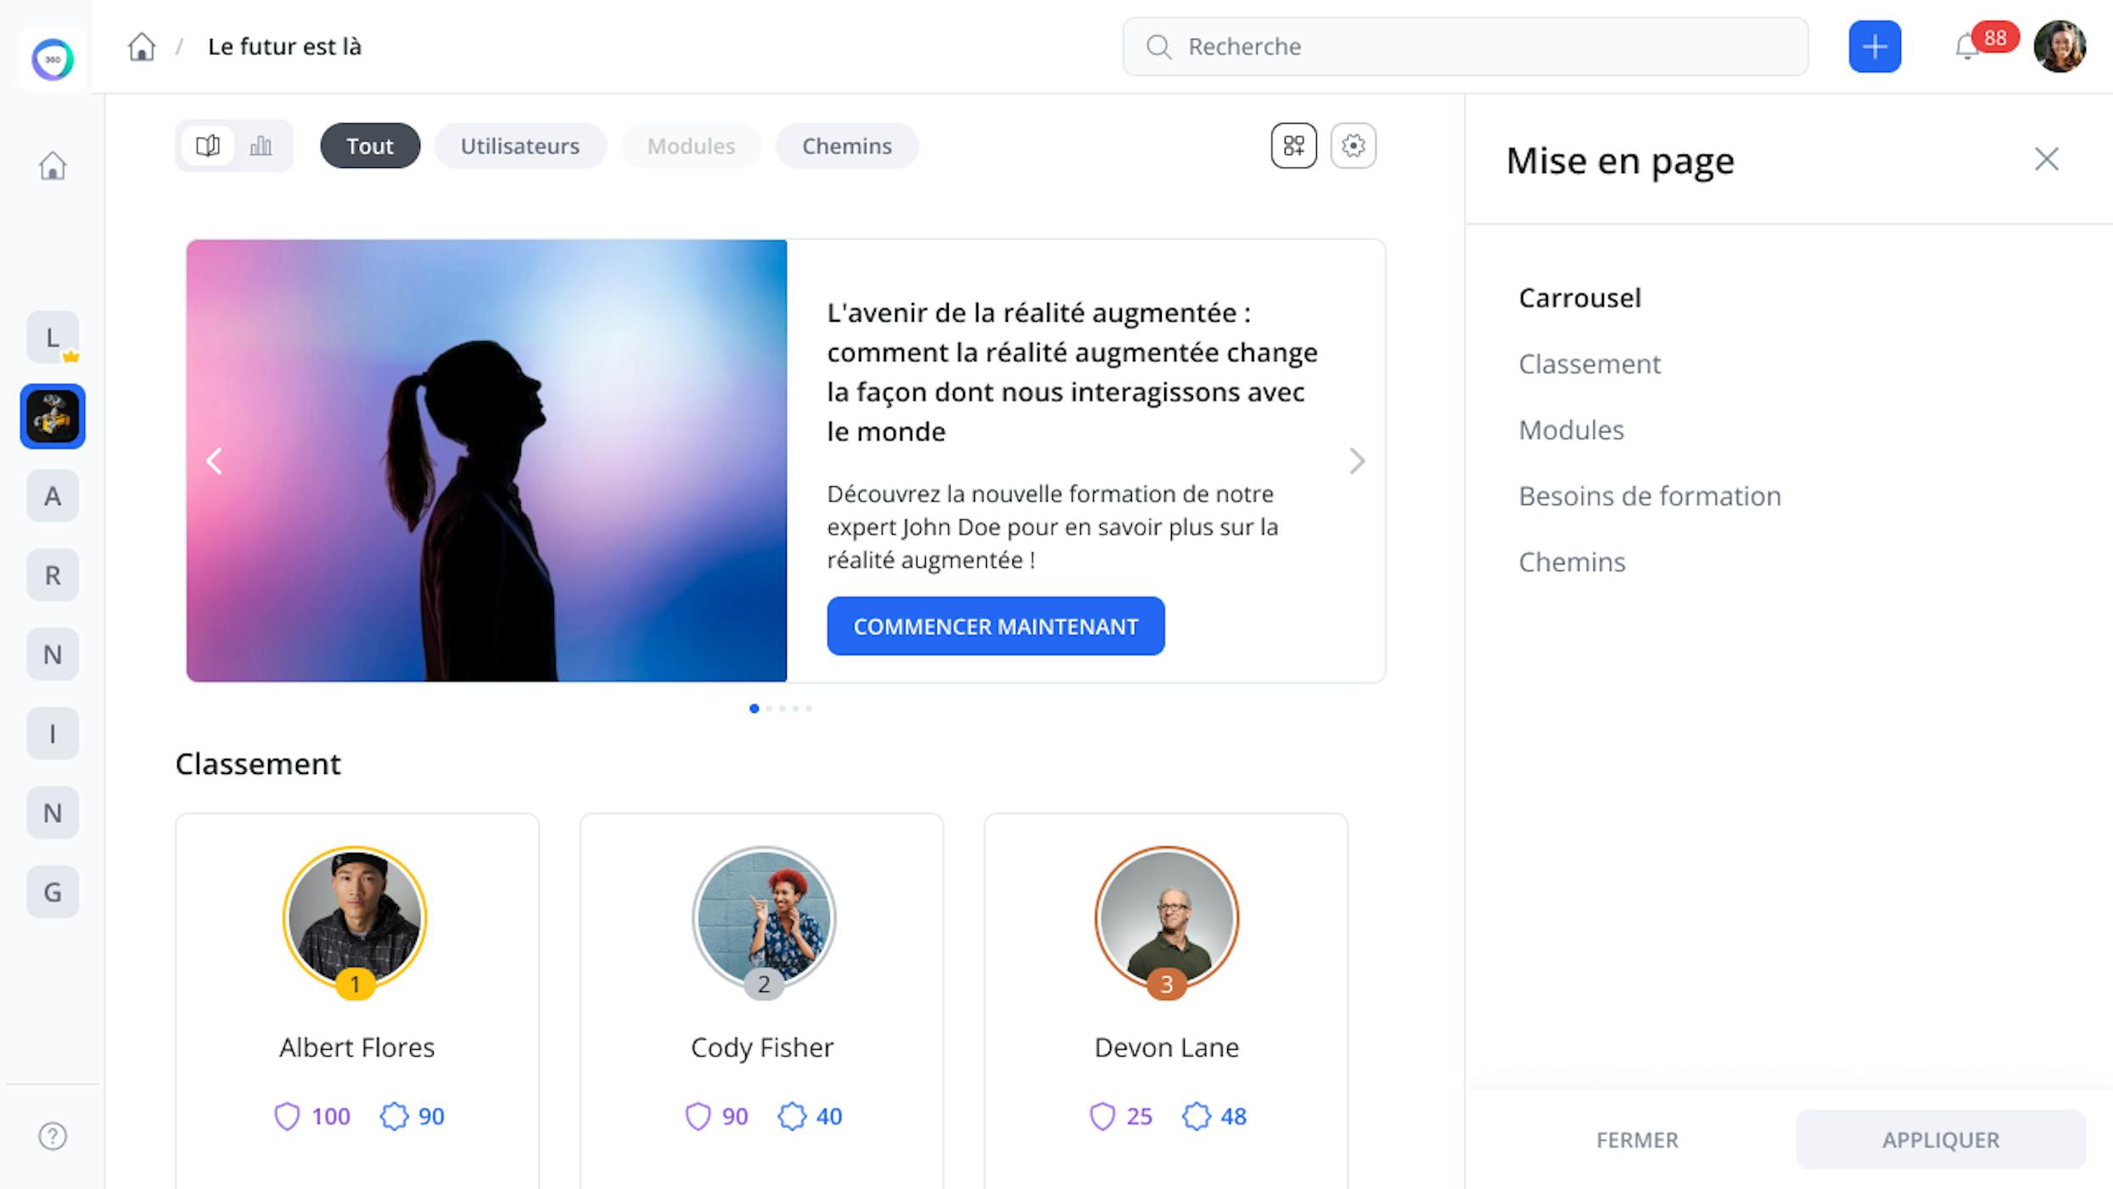Click Cody Fisher name
The width and height of the screenshot is (2113, 1189).
[763, 1047]
